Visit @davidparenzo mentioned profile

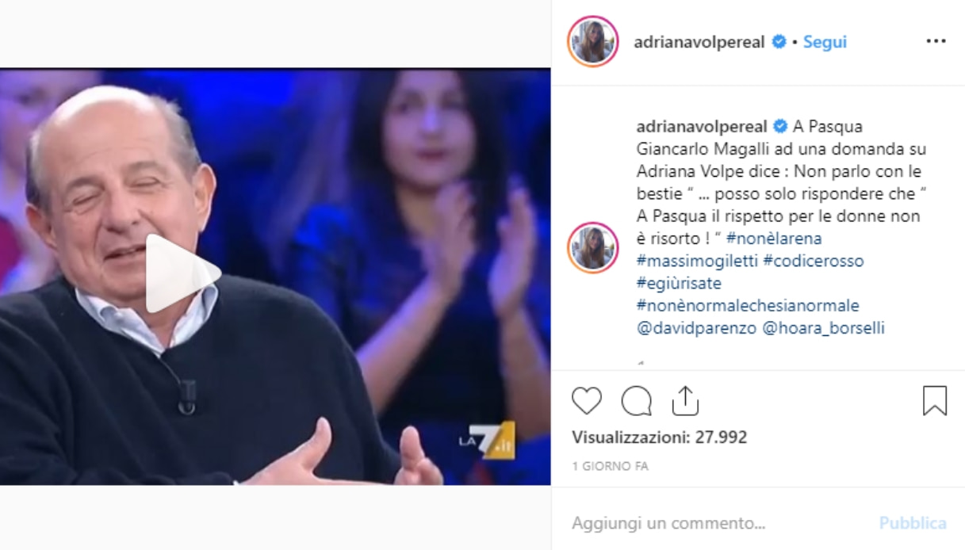click(x=697, y=328)
